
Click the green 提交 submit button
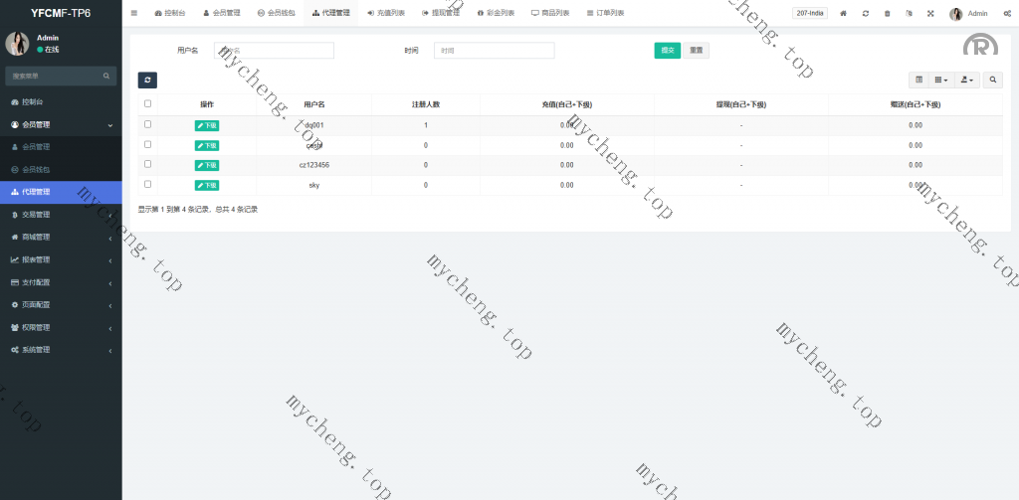pos(667,51)
